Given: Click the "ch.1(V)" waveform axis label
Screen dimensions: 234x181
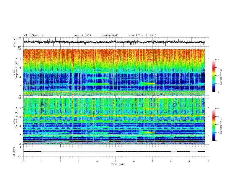Looking at the screenshot, I should pos(14,42).
